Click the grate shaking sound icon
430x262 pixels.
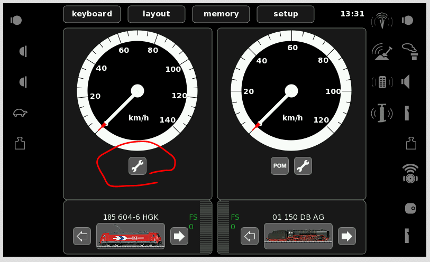[x=382, y=82]
